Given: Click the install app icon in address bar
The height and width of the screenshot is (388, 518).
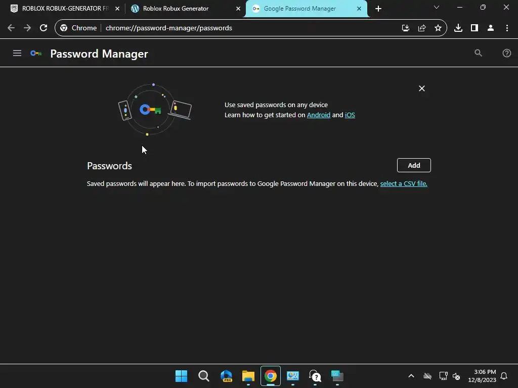Looking at the screenshot, I should click(x=406, y=28).
